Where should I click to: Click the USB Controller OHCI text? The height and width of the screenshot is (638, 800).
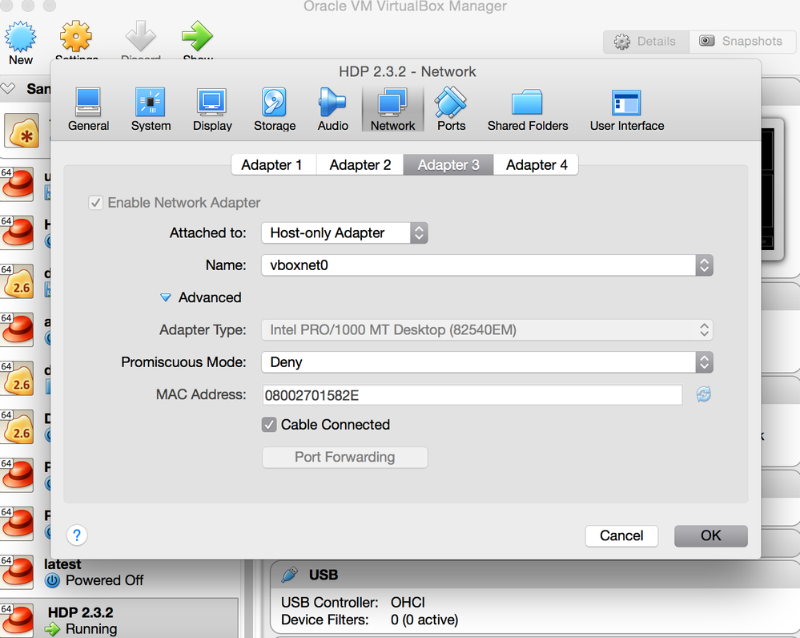[353, 603]
